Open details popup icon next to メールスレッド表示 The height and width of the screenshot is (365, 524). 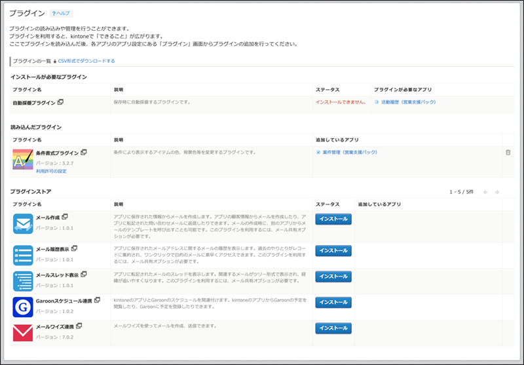tap(84, 275)
